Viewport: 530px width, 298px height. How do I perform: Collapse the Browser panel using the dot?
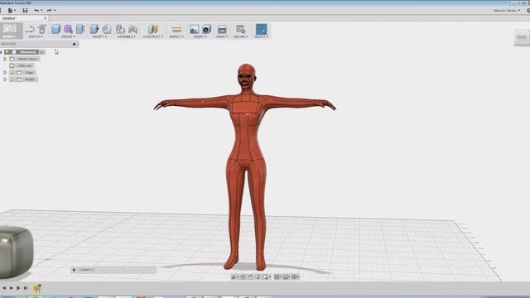[74, 44]
